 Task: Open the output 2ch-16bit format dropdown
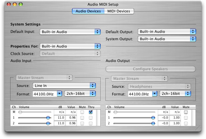point(175,94)
